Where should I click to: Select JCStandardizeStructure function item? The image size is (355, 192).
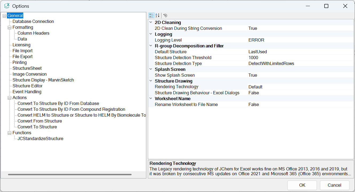[x=40, y=139]
